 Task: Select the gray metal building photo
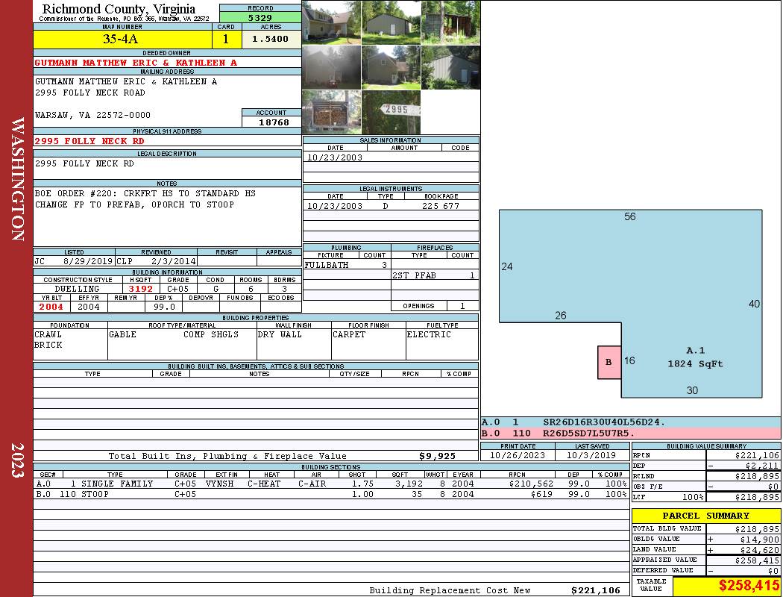(x=450, y=68)
